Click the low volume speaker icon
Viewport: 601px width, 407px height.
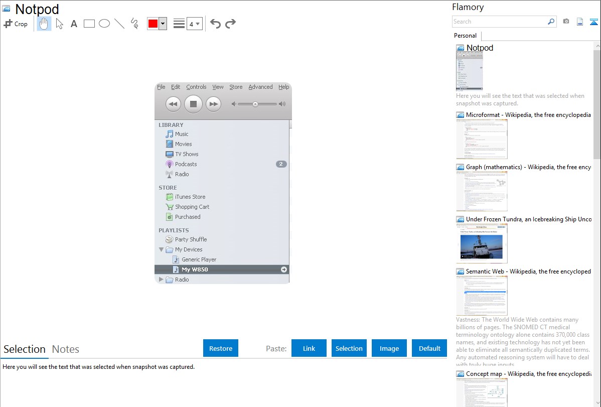(233, 104)
